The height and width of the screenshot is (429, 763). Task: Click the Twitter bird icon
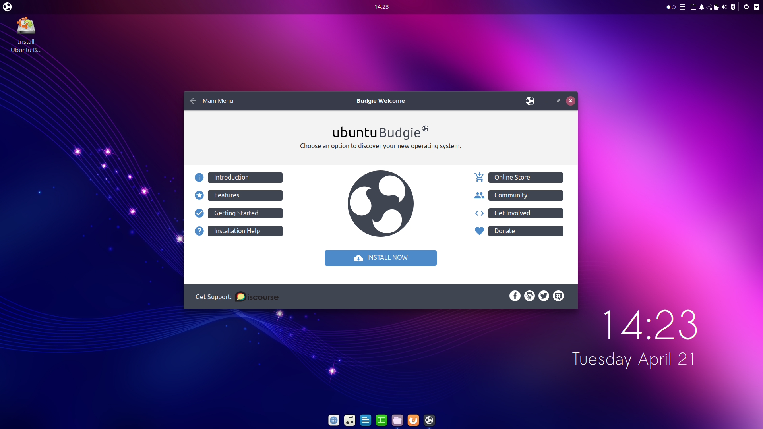click(x=544, y=296)
